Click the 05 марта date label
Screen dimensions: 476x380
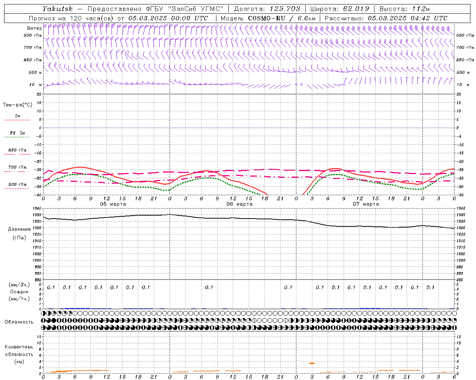click(x=113, y=204)
